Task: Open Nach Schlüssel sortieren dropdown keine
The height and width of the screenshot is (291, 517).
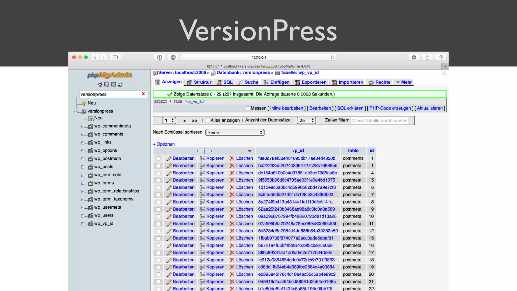Action: click(x=235, y=132)
